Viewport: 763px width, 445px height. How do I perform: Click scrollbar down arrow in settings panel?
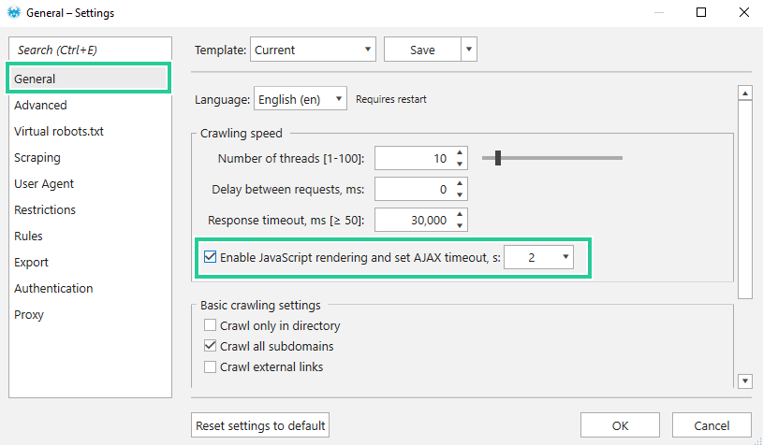point(745,380)
